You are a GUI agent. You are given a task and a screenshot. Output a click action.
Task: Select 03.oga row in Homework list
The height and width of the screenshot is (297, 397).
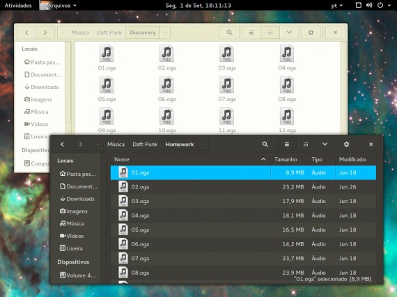coord(243,201)
